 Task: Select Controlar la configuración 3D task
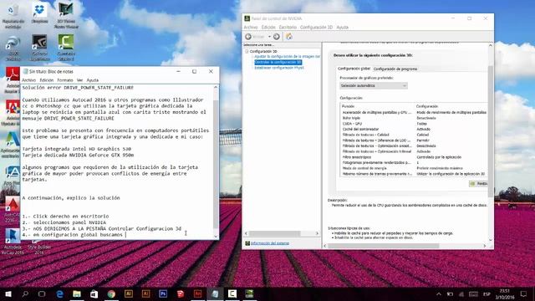pyautogui.click(x=278, y=62)
